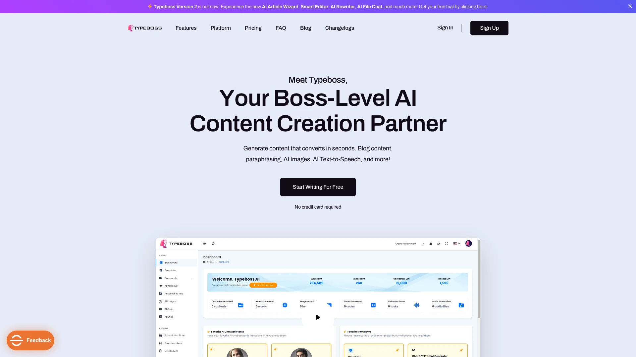Open the Dashboard sidebar icon
The height and width of the screenshot is (357, 636).
[161, 262]
